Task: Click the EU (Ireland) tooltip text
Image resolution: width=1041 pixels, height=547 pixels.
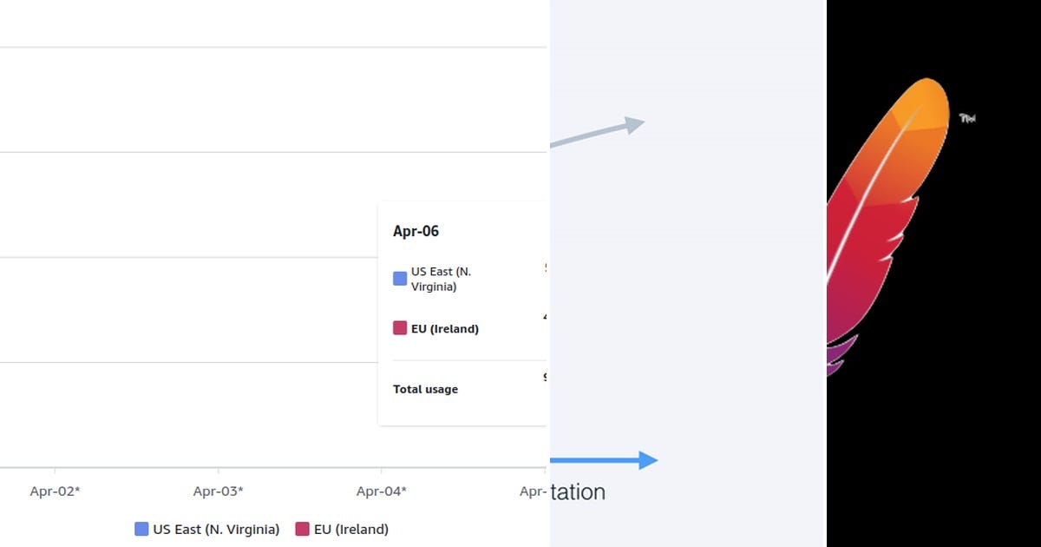Action: click(x=445, y=329)
